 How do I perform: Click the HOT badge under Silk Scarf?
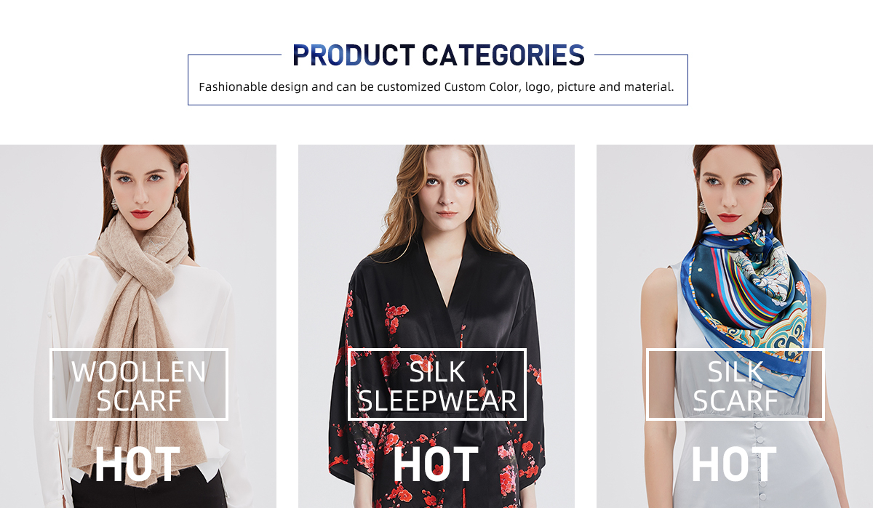[x=734, y=465]
